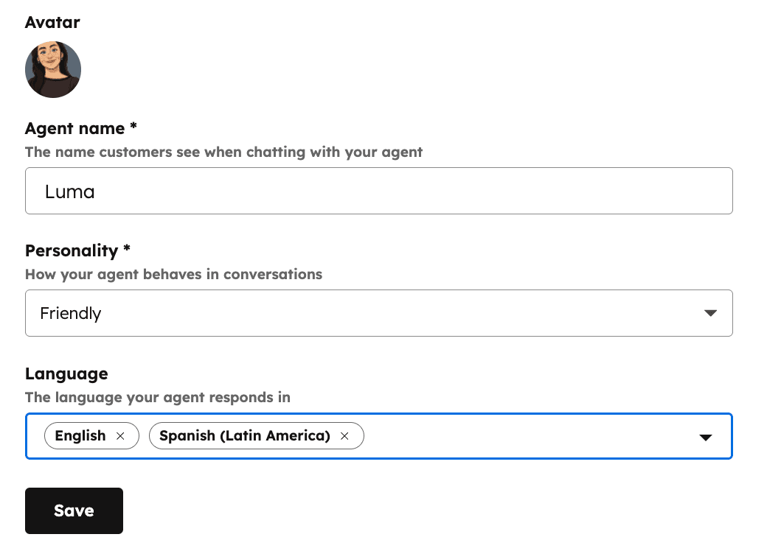The image size is (767, 551).
Task: Click the Agent name field containing Luma
Action: (378, 191)
